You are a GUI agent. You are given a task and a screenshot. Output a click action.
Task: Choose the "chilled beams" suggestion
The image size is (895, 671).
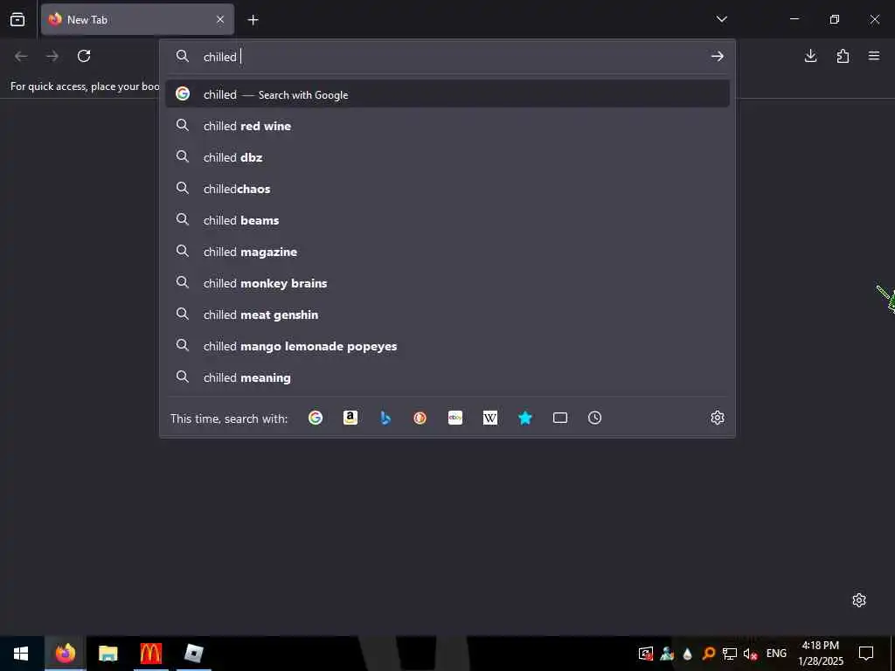click(447, 219)
